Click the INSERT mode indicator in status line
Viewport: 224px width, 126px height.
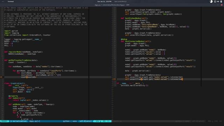(x=5, y=121)
